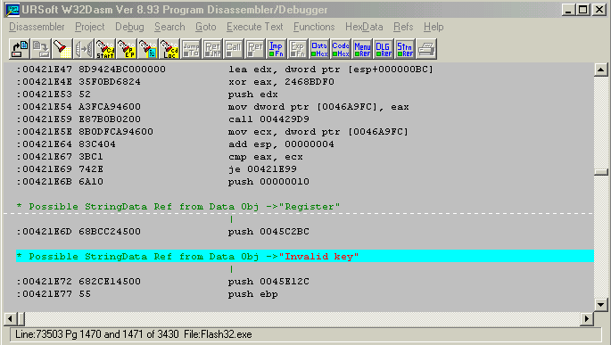Open the Execute Text menu
This screenshot has height=345, width=611.
tap(255, 27)
